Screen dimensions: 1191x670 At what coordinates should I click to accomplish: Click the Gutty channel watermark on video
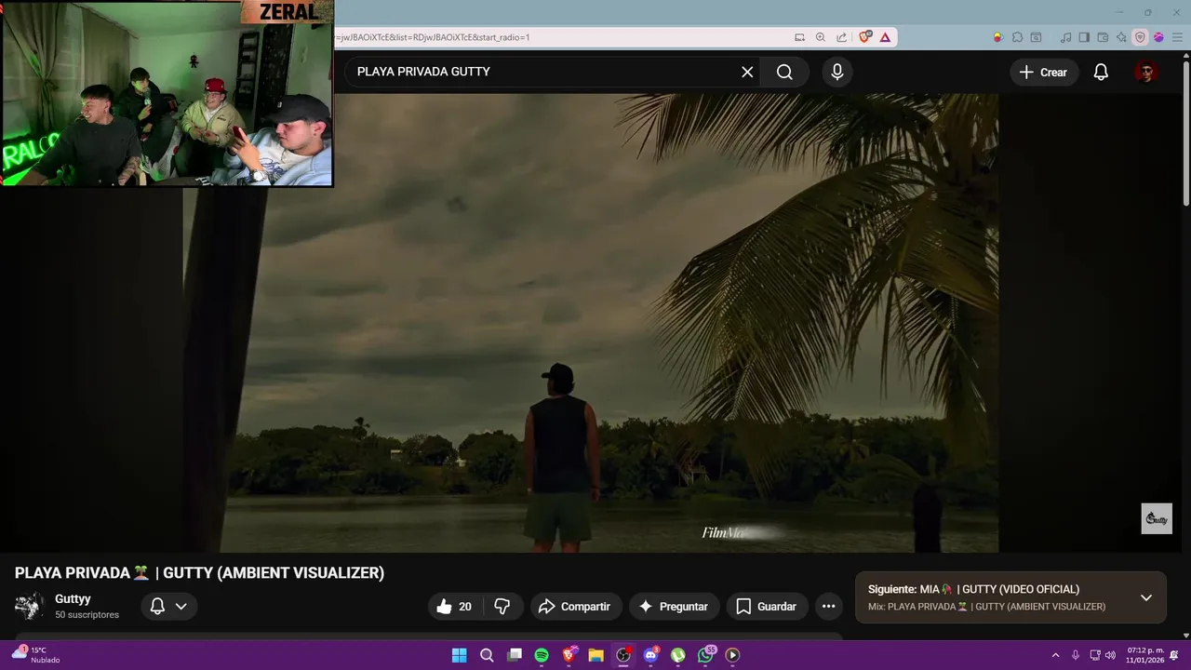1157,519
